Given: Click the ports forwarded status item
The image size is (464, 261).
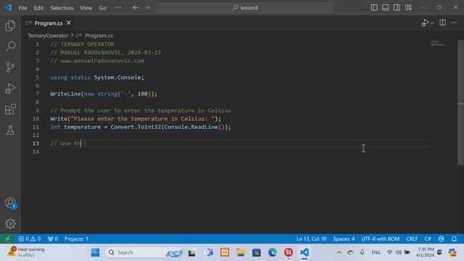Looking at the screenshot, I should pos(53,239).
